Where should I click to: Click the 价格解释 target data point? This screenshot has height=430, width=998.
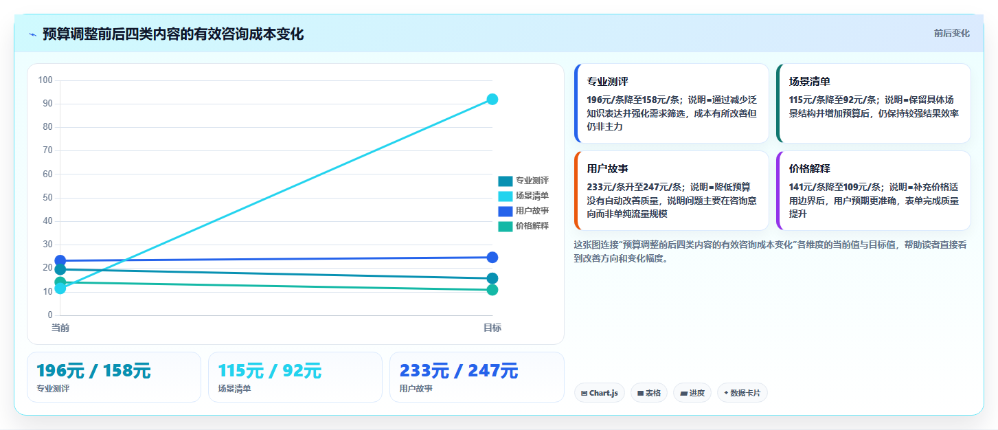(492, 290)
